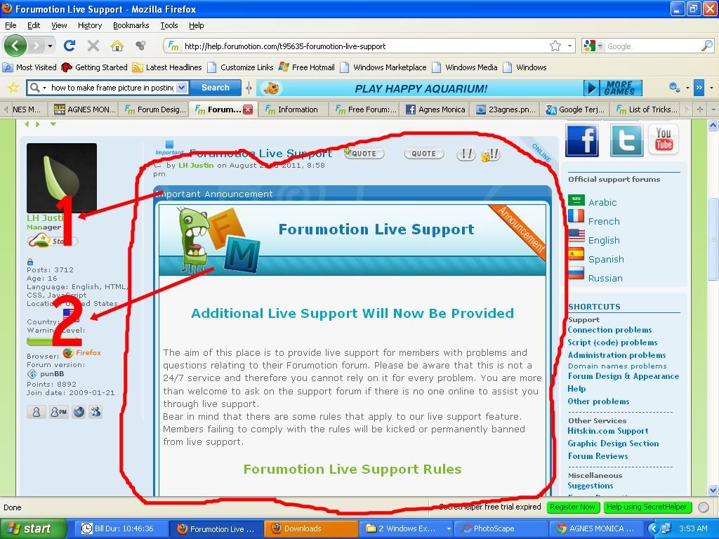Open the Back button history dropdown
The height and width of the screenshot is (539, 719).
coord(50,46)
